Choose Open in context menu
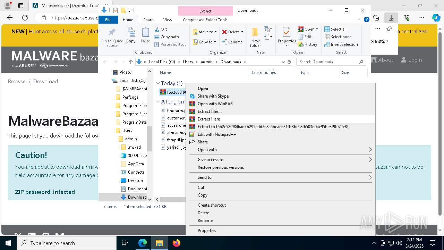Screen dimensions: 444x250 pyautogui.click(x=281, y=89)
